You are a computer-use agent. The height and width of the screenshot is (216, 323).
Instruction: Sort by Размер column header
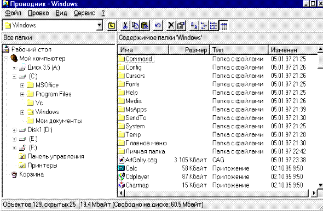click(189, 50)
